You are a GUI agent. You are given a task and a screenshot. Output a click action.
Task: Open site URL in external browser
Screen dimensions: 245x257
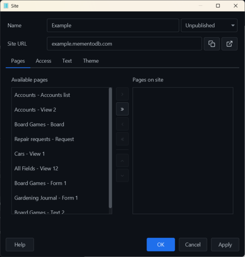pyautogui.click(x=229, y=44)
